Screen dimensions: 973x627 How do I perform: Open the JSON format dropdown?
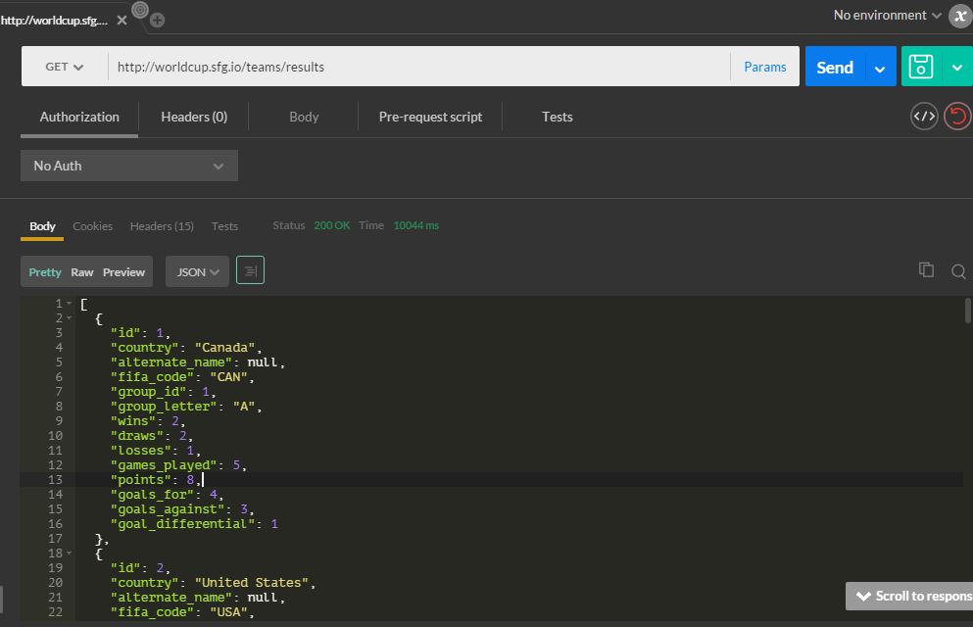click(198, 272)
